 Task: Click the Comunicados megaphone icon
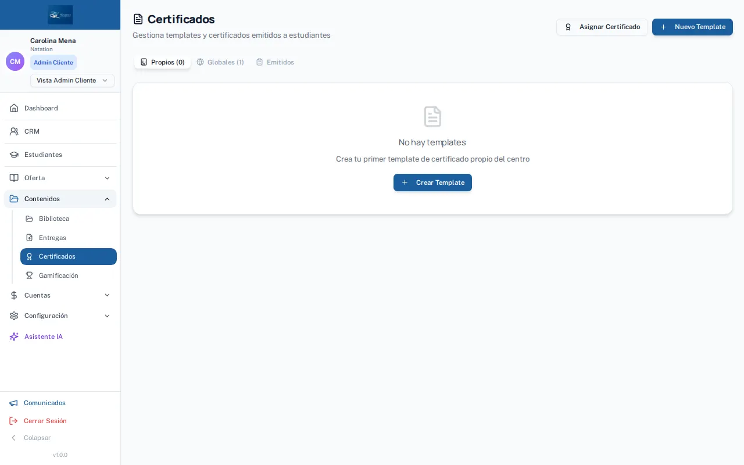pos(13,403)
